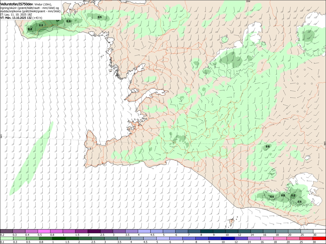Select the purple 12–14 rain swatch
Screen dimensions: 326x244
[x=241, y=238]
